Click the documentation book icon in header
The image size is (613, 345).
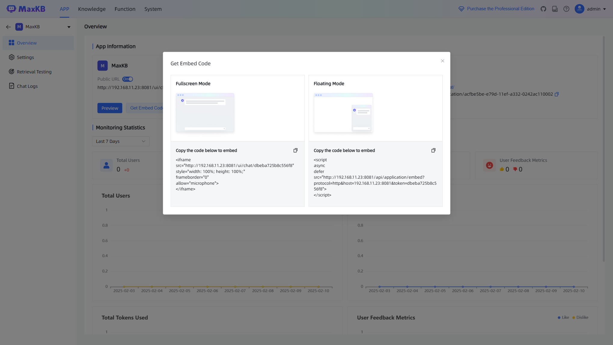coord(554,9)
